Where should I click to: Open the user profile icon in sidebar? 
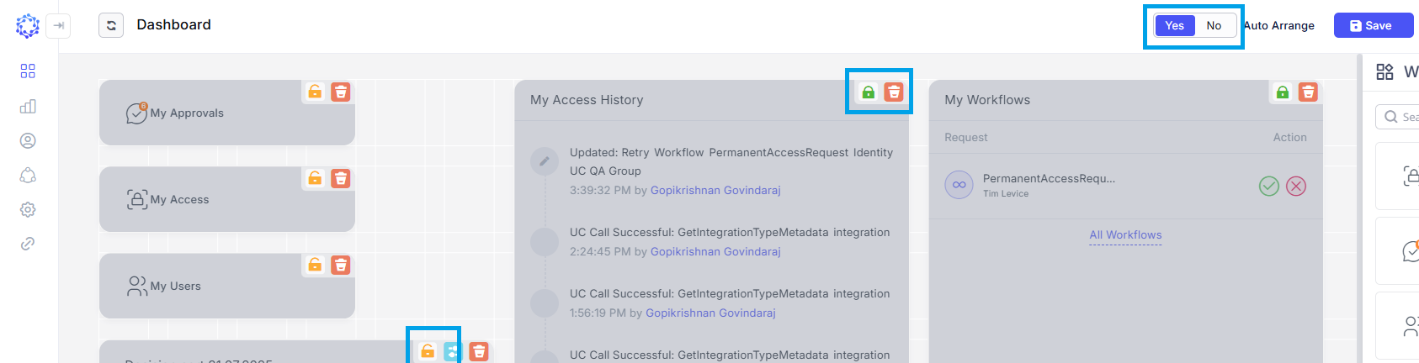pos(28,140)
